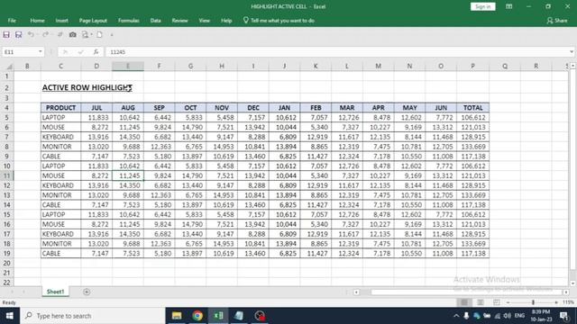Open the File menu
This screenshot has width=577, height=324.
[12, 21]
